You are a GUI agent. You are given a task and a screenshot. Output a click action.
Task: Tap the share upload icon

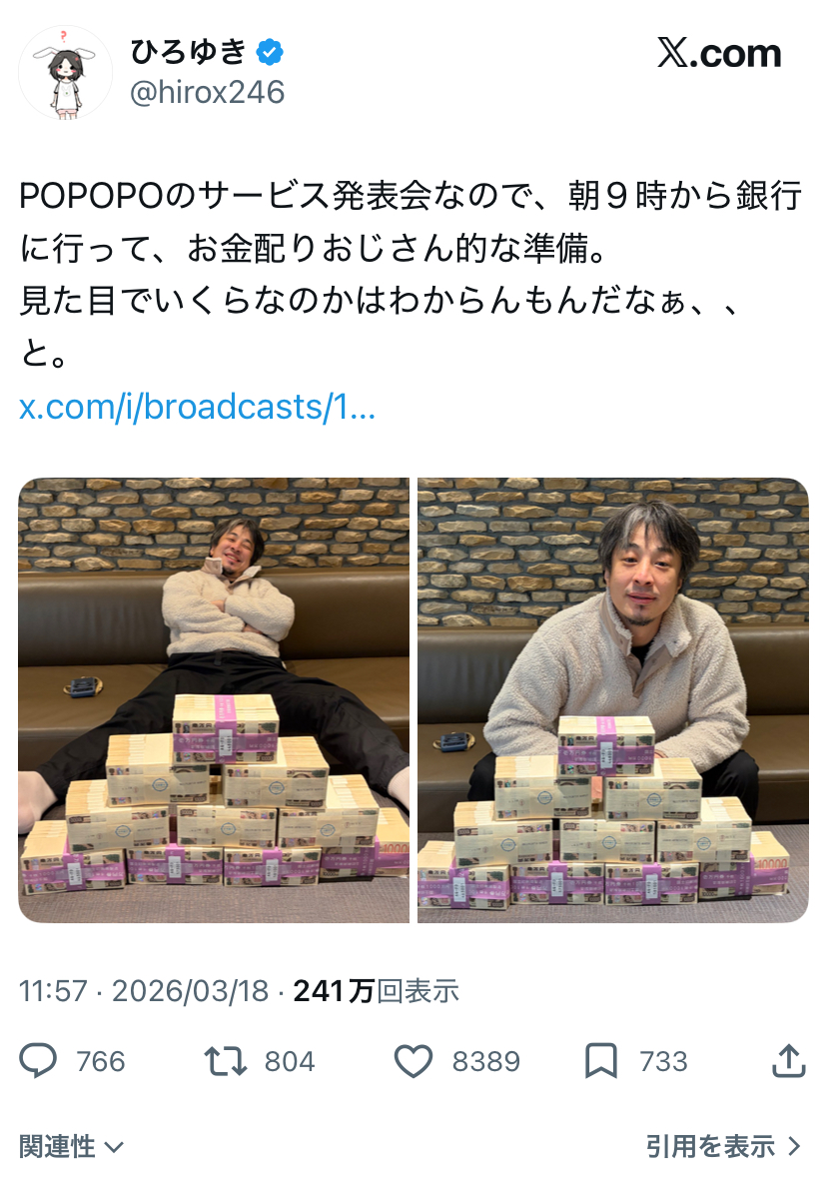[x=788, y=1060]
